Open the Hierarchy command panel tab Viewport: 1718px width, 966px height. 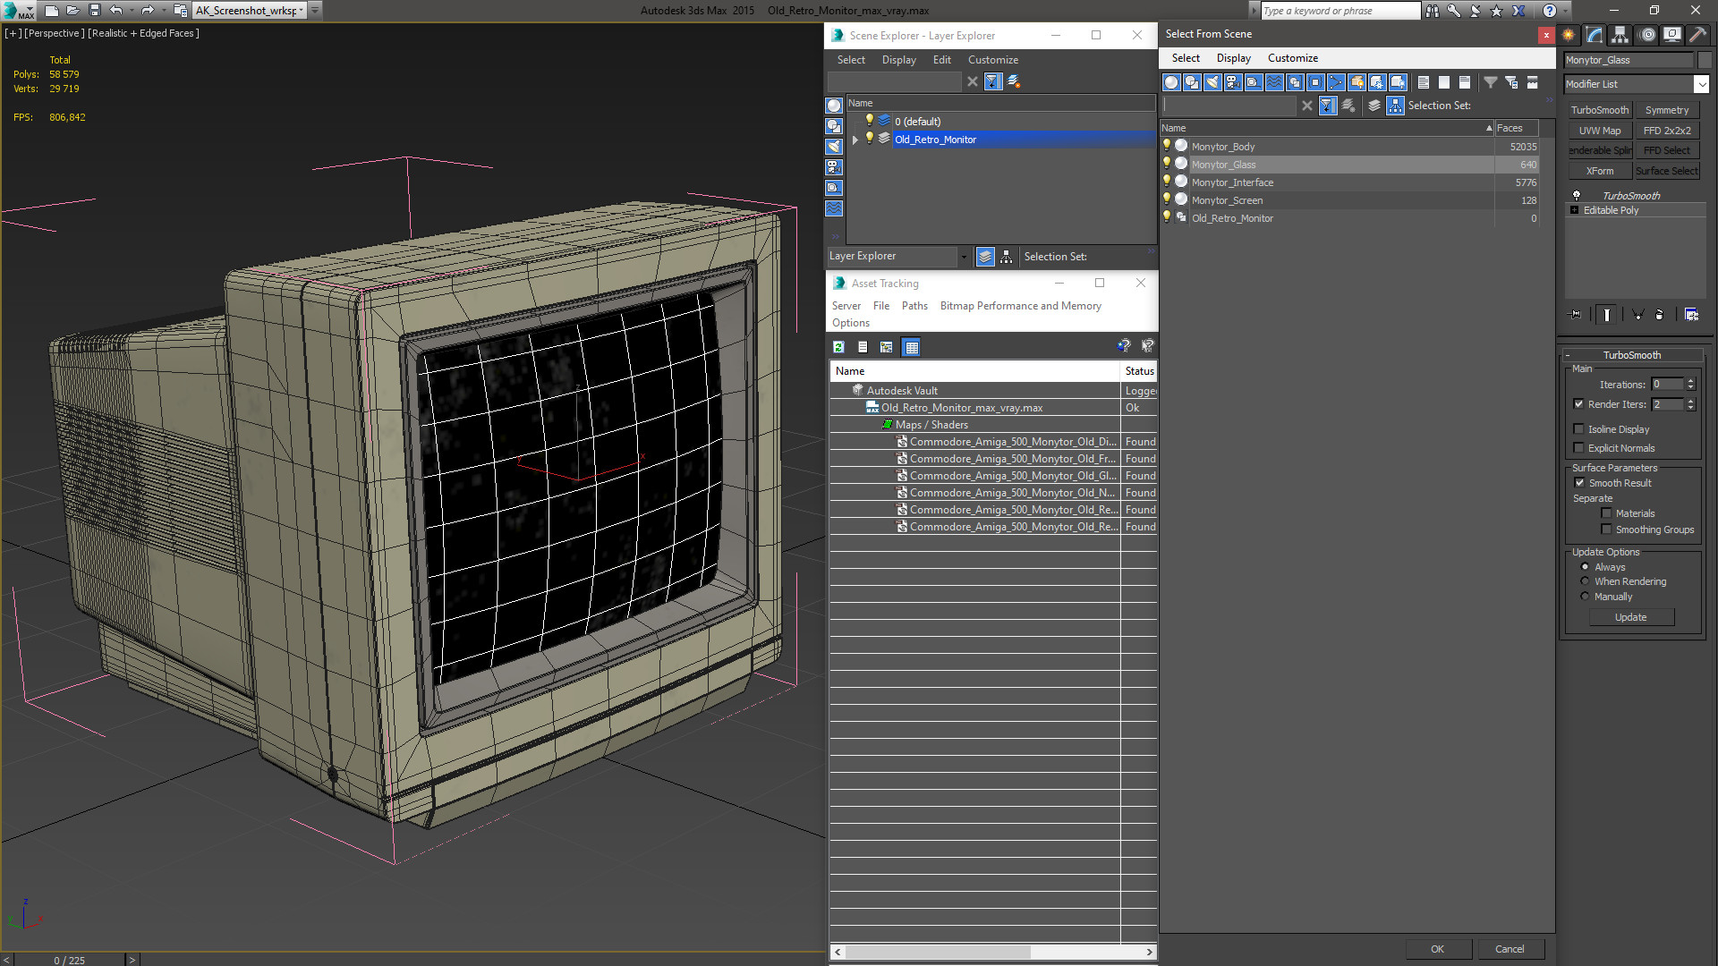[x=1620, y=35]
